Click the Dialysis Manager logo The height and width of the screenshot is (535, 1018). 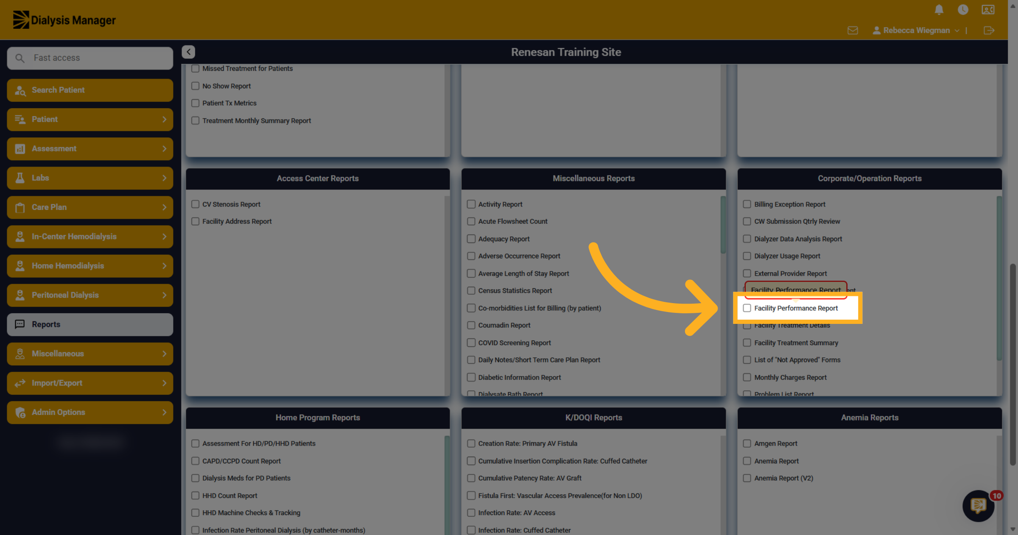64,20
